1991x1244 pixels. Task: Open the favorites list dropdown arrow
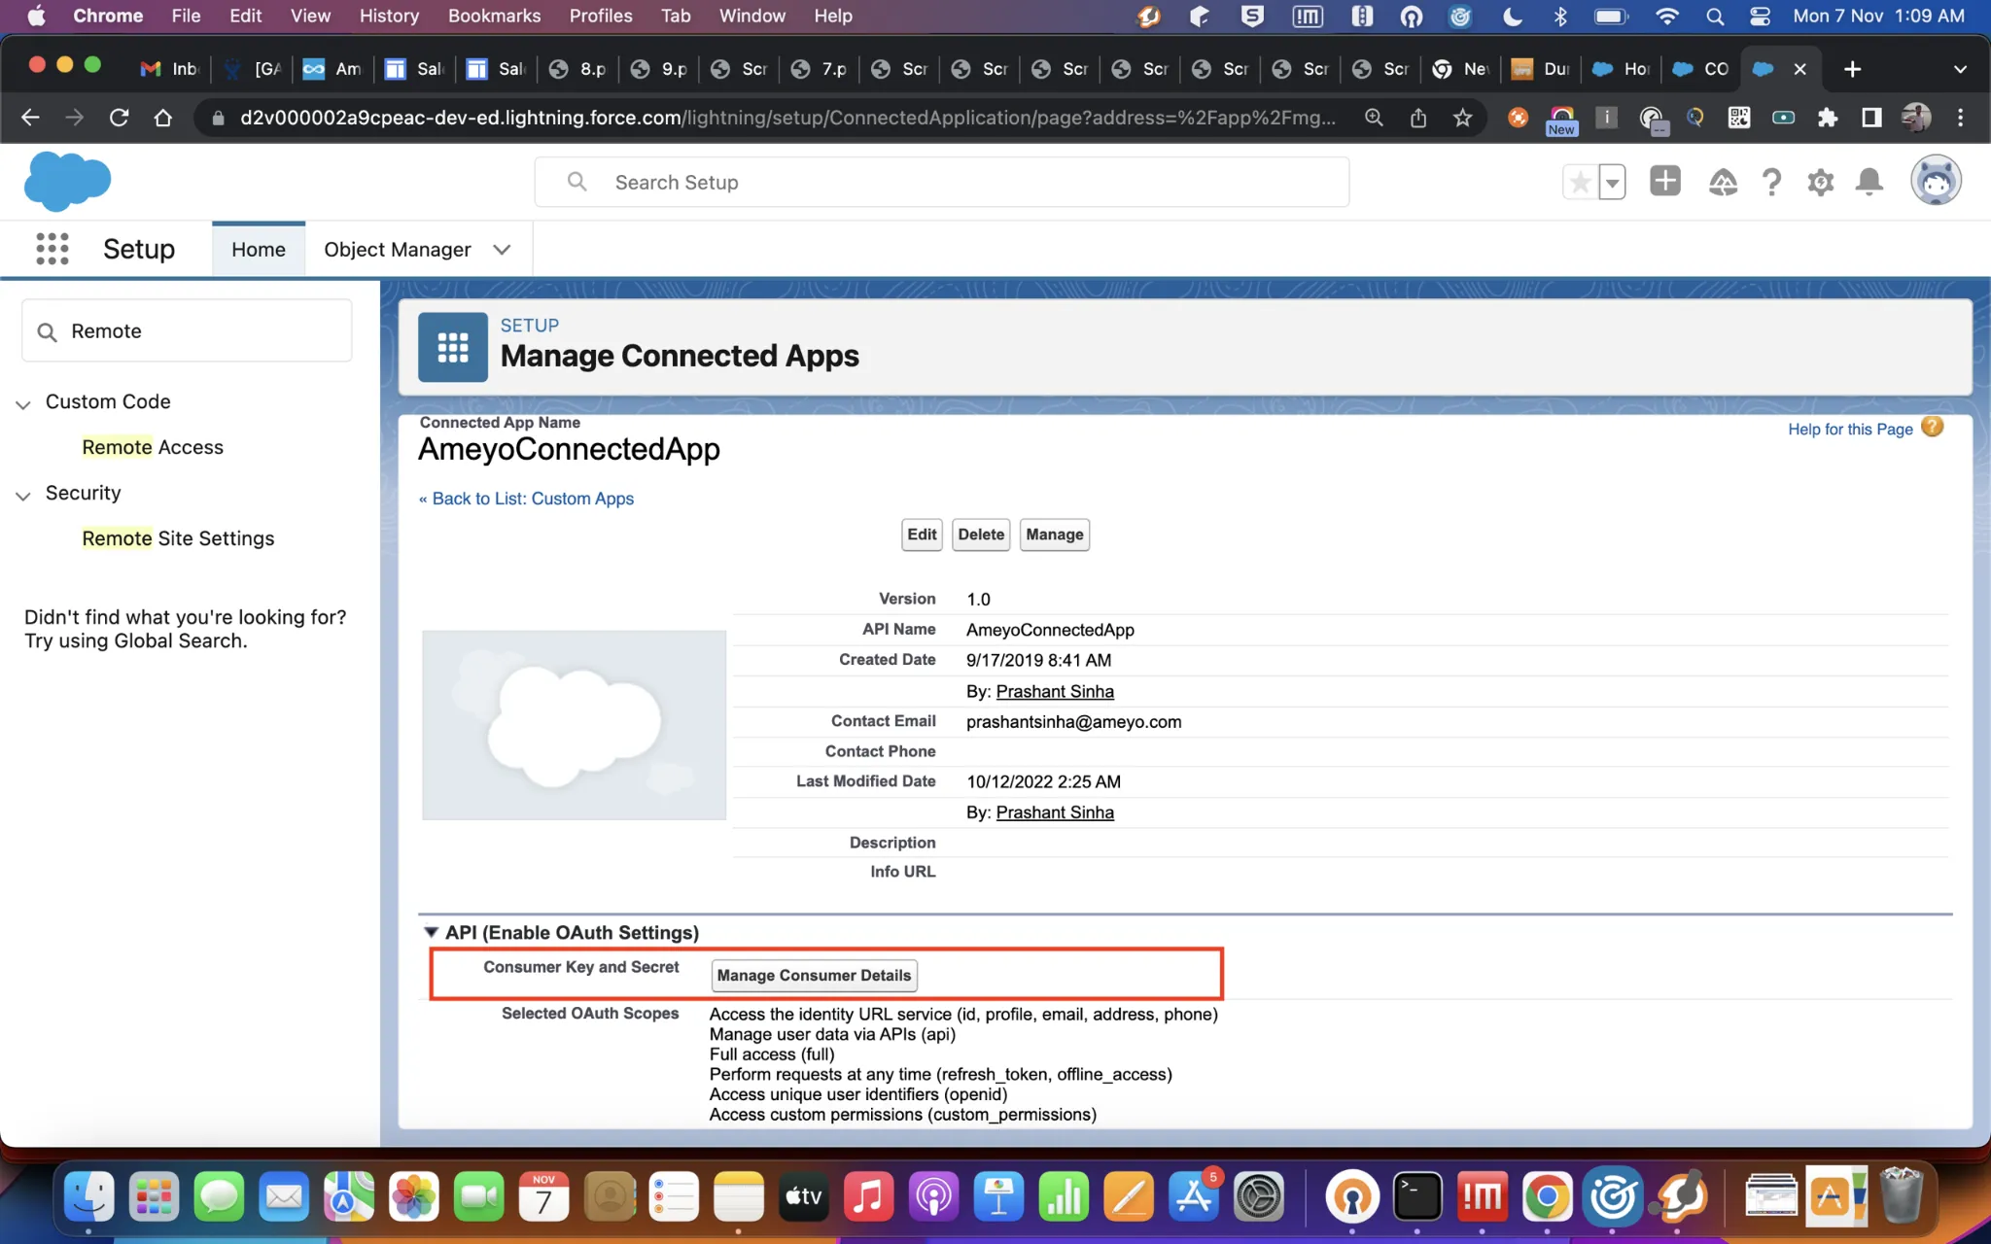(1612, 182)
